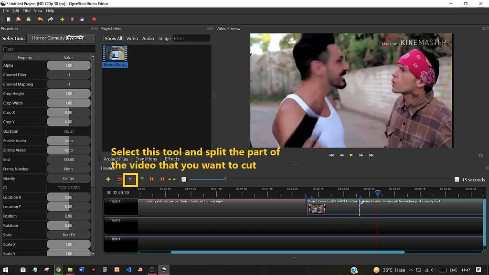Open the Export Video red record icon
The image size is (489, 275).
(94, 19)
